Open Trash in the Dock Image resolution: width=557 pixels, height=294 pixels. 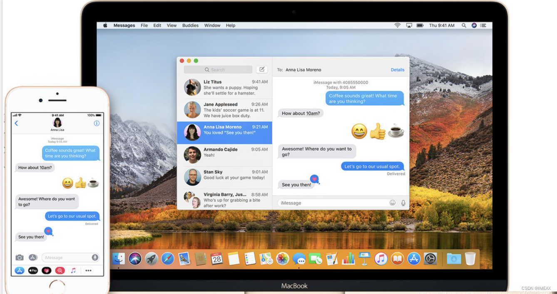point(470,259)
